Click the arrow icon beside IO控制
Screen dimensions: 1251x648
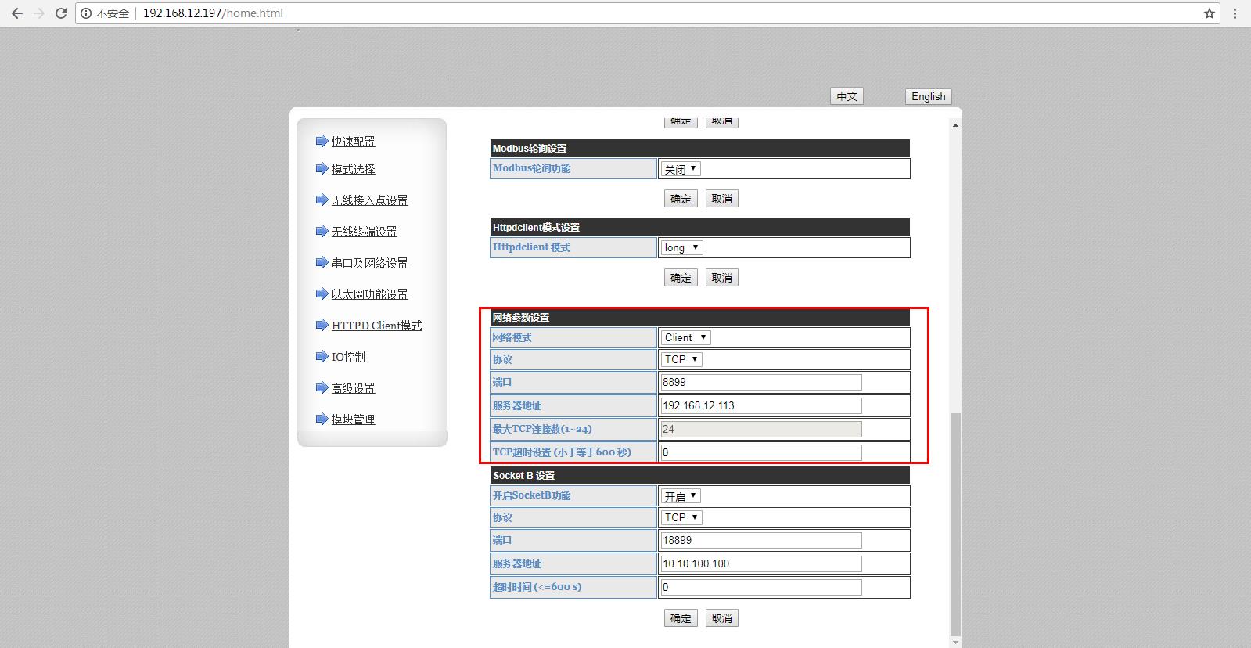coord(321,357)
